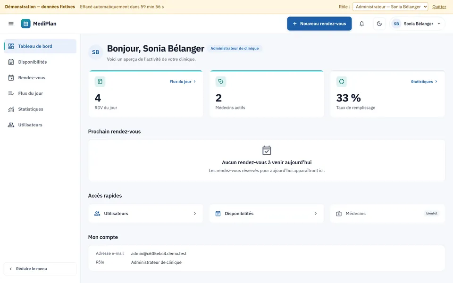Screen dimensions: 453x283
Task: Click the Statistiques chart icon in sidebar
Action: (11, 109)
